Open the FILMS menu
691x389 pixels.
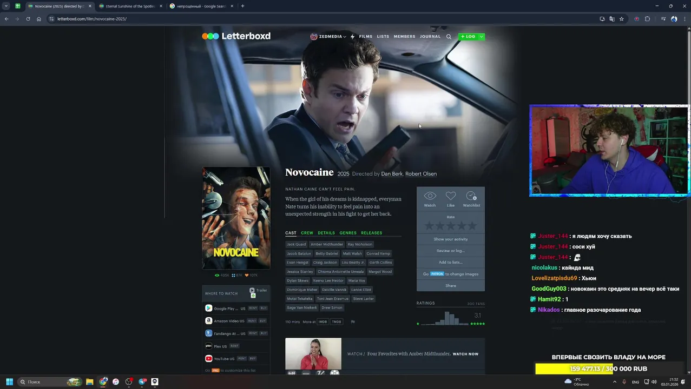[x=366, y=37]
